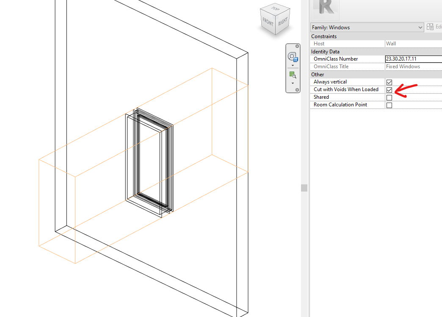Expand the zoom options arrow

(293, 83)
